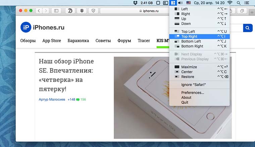Choose Down in the snap menu
255x147 pixels.
(x=199, y=24)
